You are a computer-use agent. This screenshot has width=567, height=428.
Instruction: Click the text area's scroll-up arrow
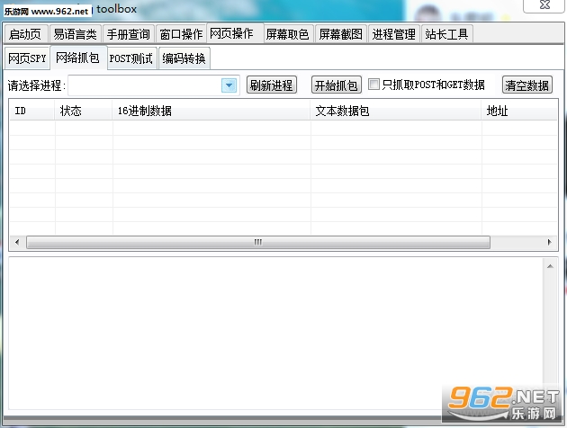pos(550,266)
